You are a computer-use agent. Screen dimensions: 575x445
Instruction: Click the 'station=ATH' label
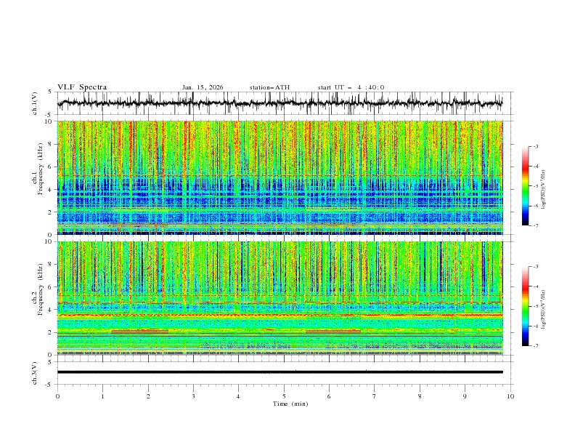coord(269,87)
